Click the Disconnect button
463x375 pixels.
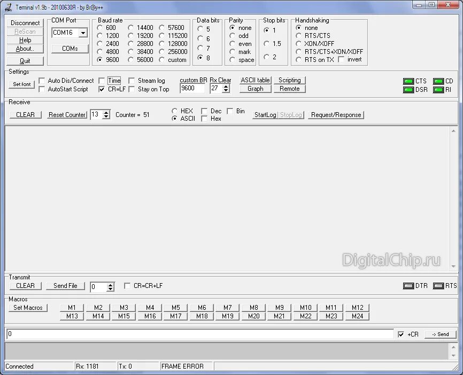[25, 23]
